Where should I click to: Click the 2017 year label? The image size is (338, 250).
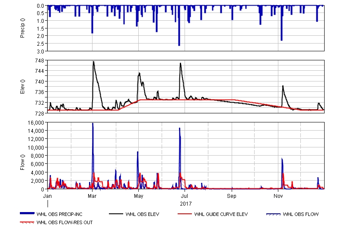tap(186, 203)
